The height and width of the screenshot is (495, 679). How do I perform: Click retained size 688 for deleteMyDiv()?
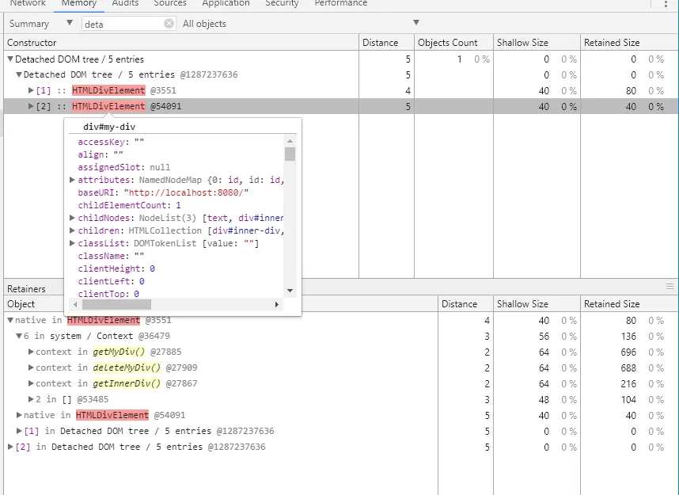click(628, 368)
